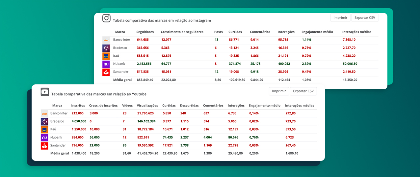Export the Instagram table with Exportar CSV

click(365, 18)
